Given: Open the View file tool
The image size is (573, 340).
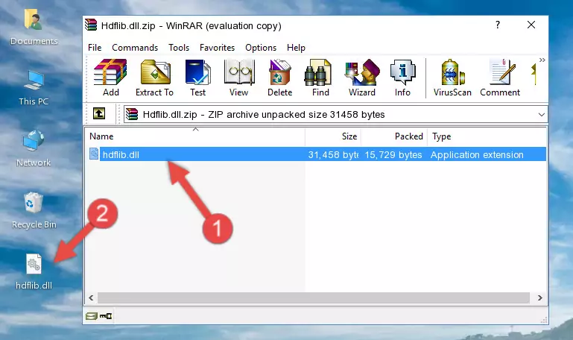Looking at the screenshot, I should click(239, 78).
